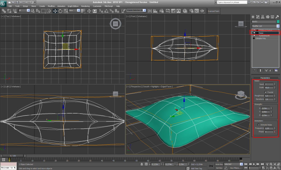Open the Modifiers menu
Image resolution: width=281 pixels, height=170 pixels.
tap(51, 6)
